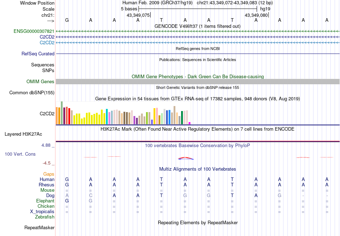Select the Zebrafish alignment species label
Viewport: 340px width, 236px height.
click(x=45, y=217)
